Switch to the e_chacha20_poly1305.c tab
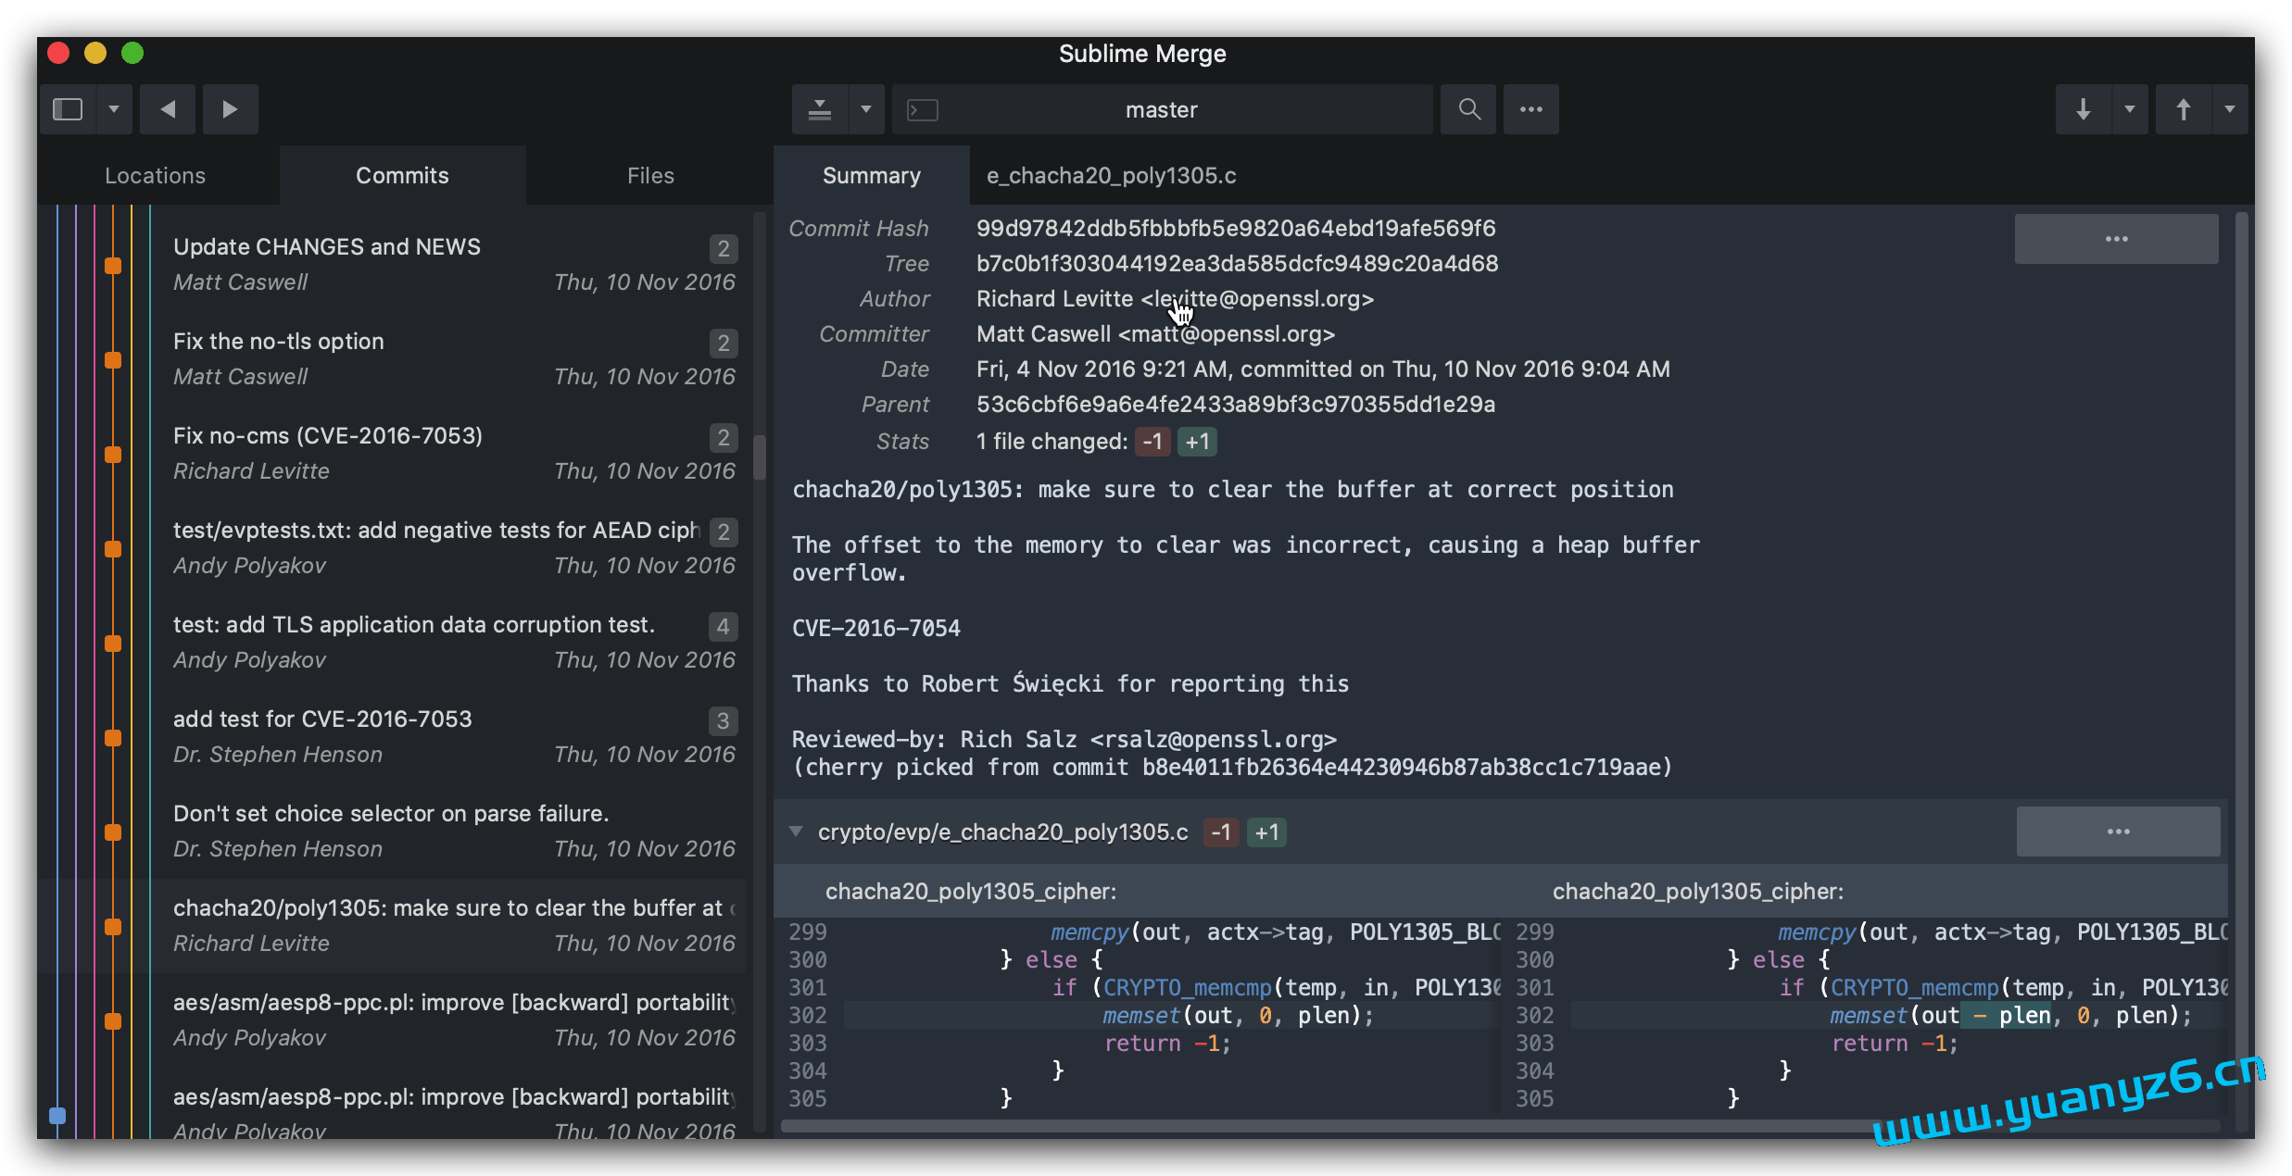The width and height of the screenshot is (2292, 1176). pyautogui.click(x=1111, y=175)
